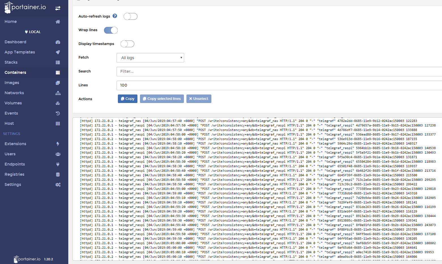This screenshot has width=442, height=264.
Task: Click the Registries database icon
Action: click(x=58, y=175)
